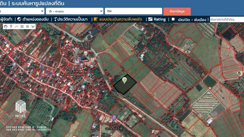This screenshot has height=137, width=244.
Task: Select the polygon drawing tool
Action: click(x=33, y=27)
